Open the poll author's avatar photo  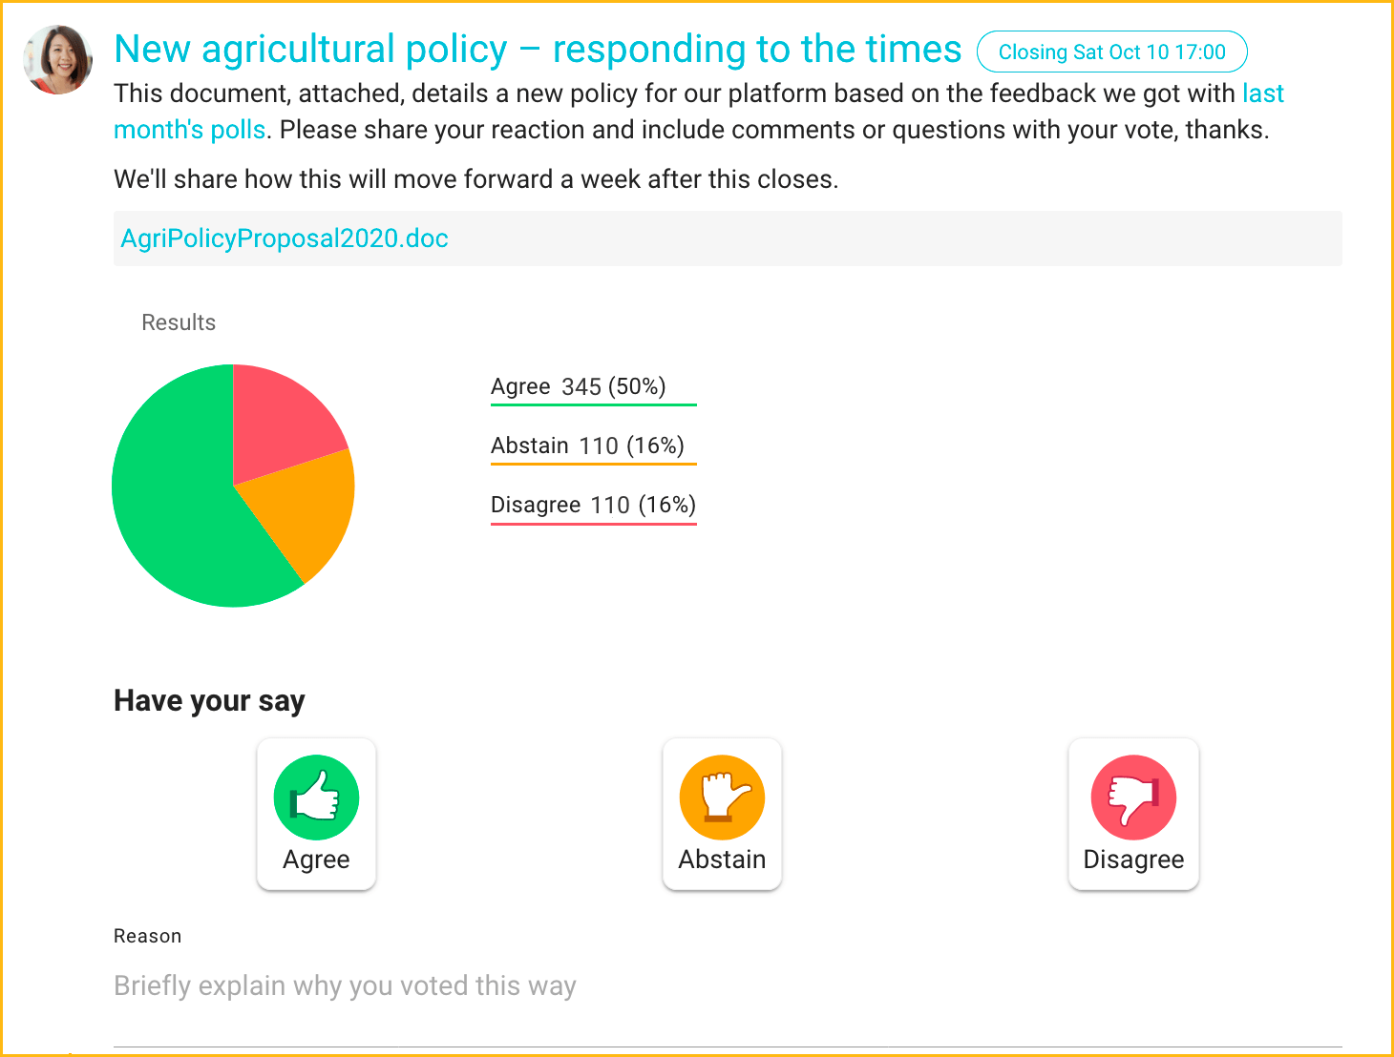[57, 60]
